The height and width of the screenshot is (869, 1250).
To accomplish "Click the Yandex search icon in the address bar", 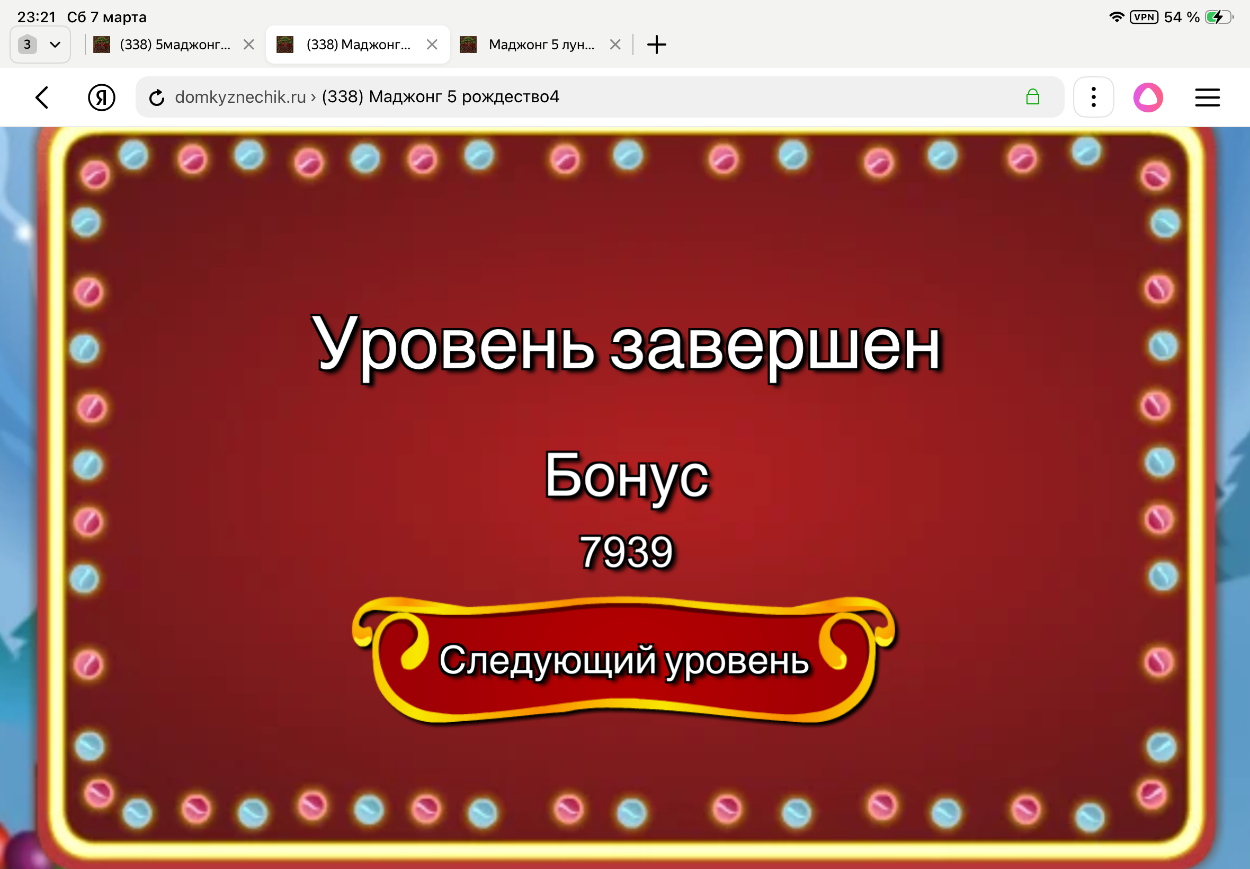I will pyautogui.click(x=101, y=97).
